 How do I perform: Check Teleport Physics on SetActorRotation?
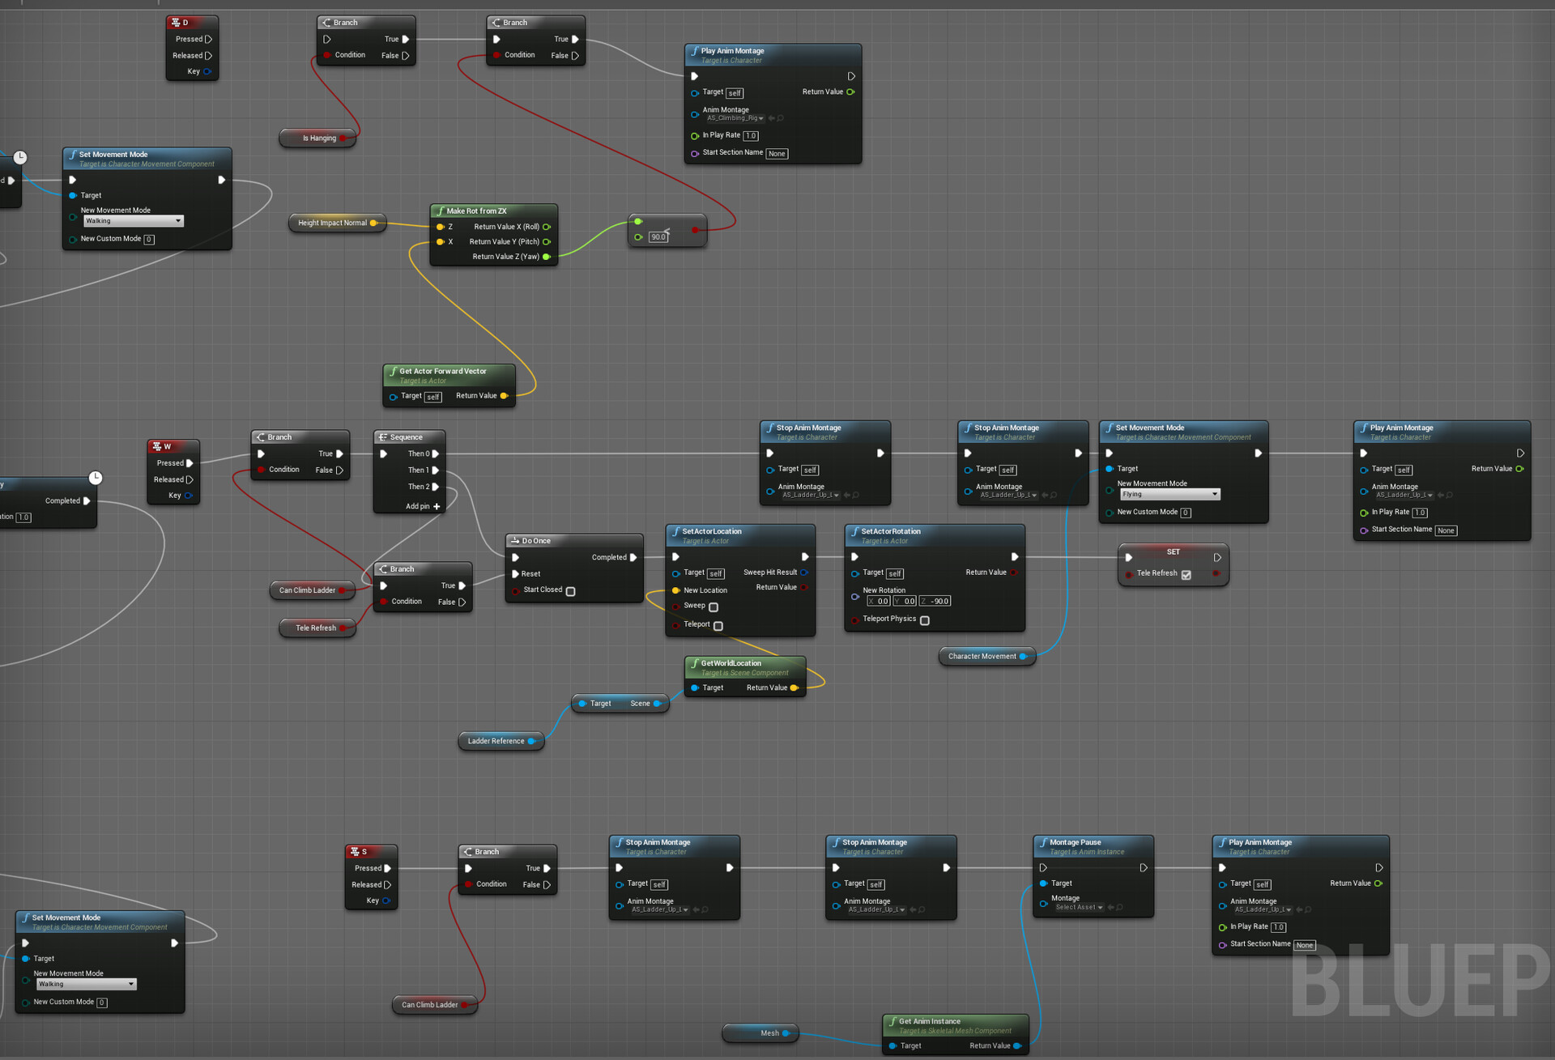coord(924,619)
